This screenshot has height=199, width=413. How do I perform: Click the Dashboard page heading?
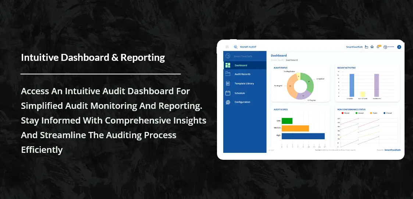[x=279, y=55]
